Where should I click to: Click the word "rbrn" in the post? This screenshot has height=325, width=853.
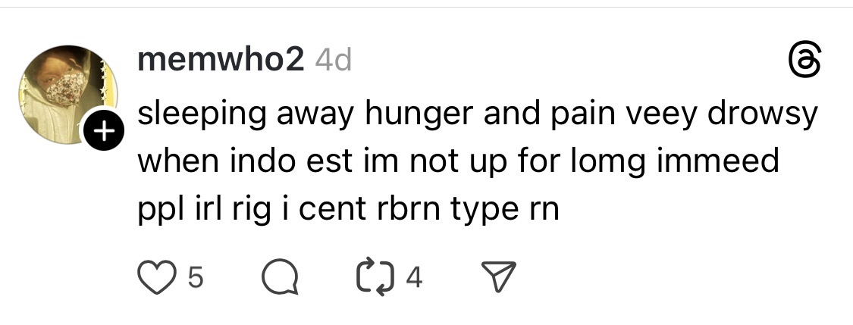click(408, 208)
